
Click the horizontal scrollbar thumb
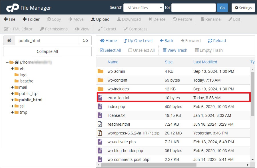click(x=149, y=165)
